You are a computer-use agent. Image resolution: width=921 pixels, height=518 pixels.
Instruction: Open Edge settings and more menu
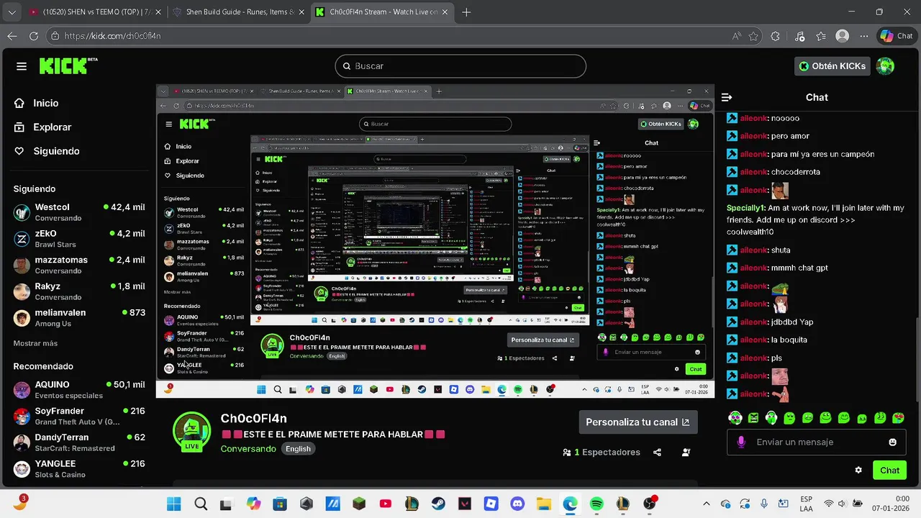pos(863,36)
